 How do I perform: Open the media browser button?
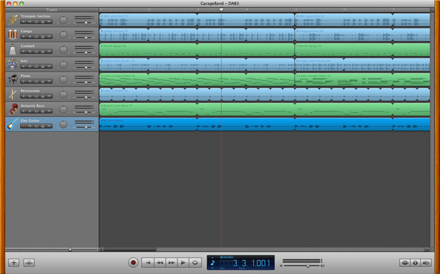tap(426, 262)
